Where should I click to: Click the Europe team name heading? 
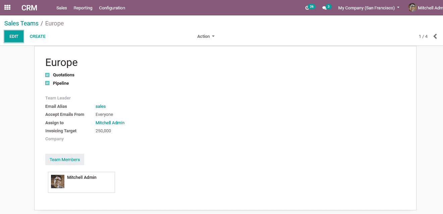61,63
